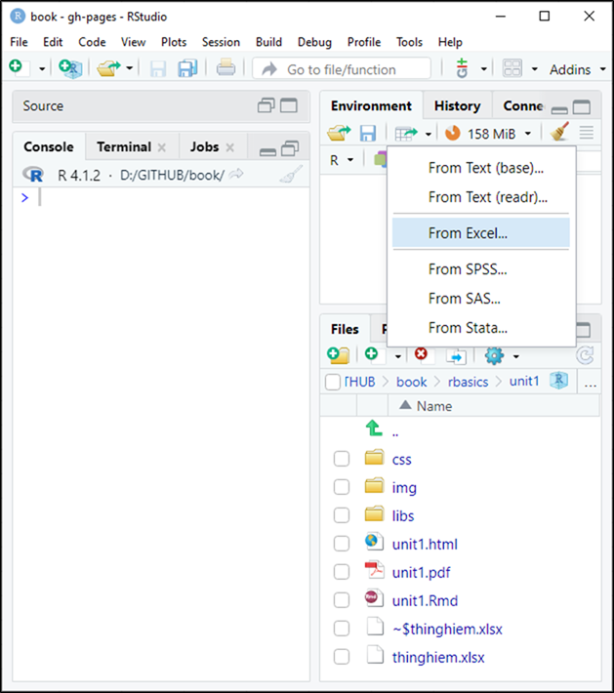The width and height of the screenshot is (614, 693).
Task: Expand the New File dropdown arrow
Action: (x=42, y=69)
